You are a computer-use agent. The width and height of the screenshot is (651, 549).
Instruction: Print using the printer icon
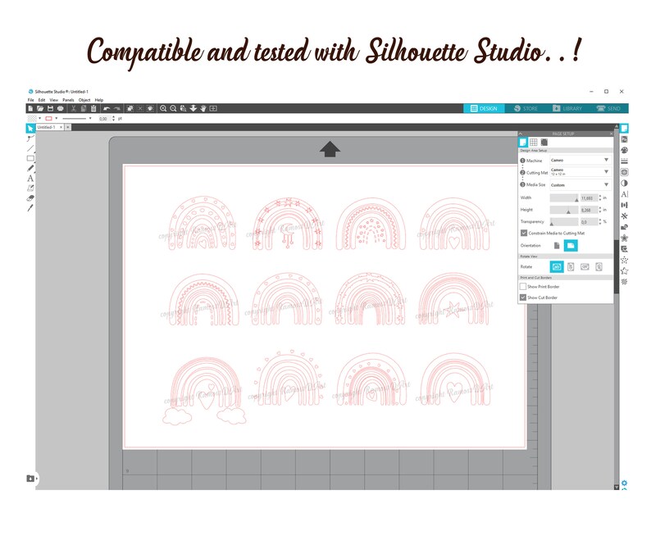coord(60,108)
